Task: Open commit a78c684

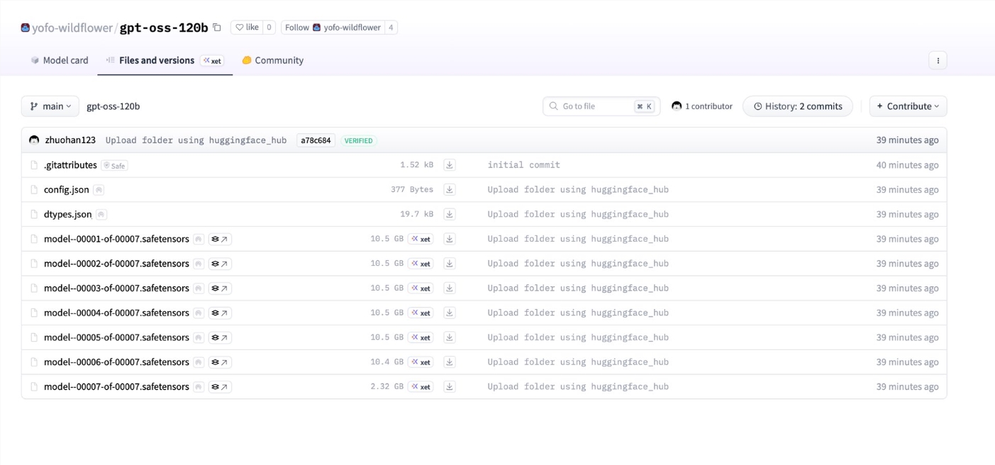Action: [316, 140]
